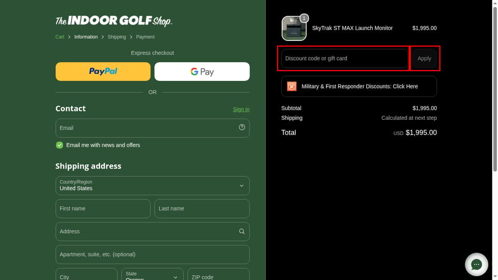Click the Subtotal label
This screenshot has height=280, width=498.
pyautogui.click(x=291, y=108)
